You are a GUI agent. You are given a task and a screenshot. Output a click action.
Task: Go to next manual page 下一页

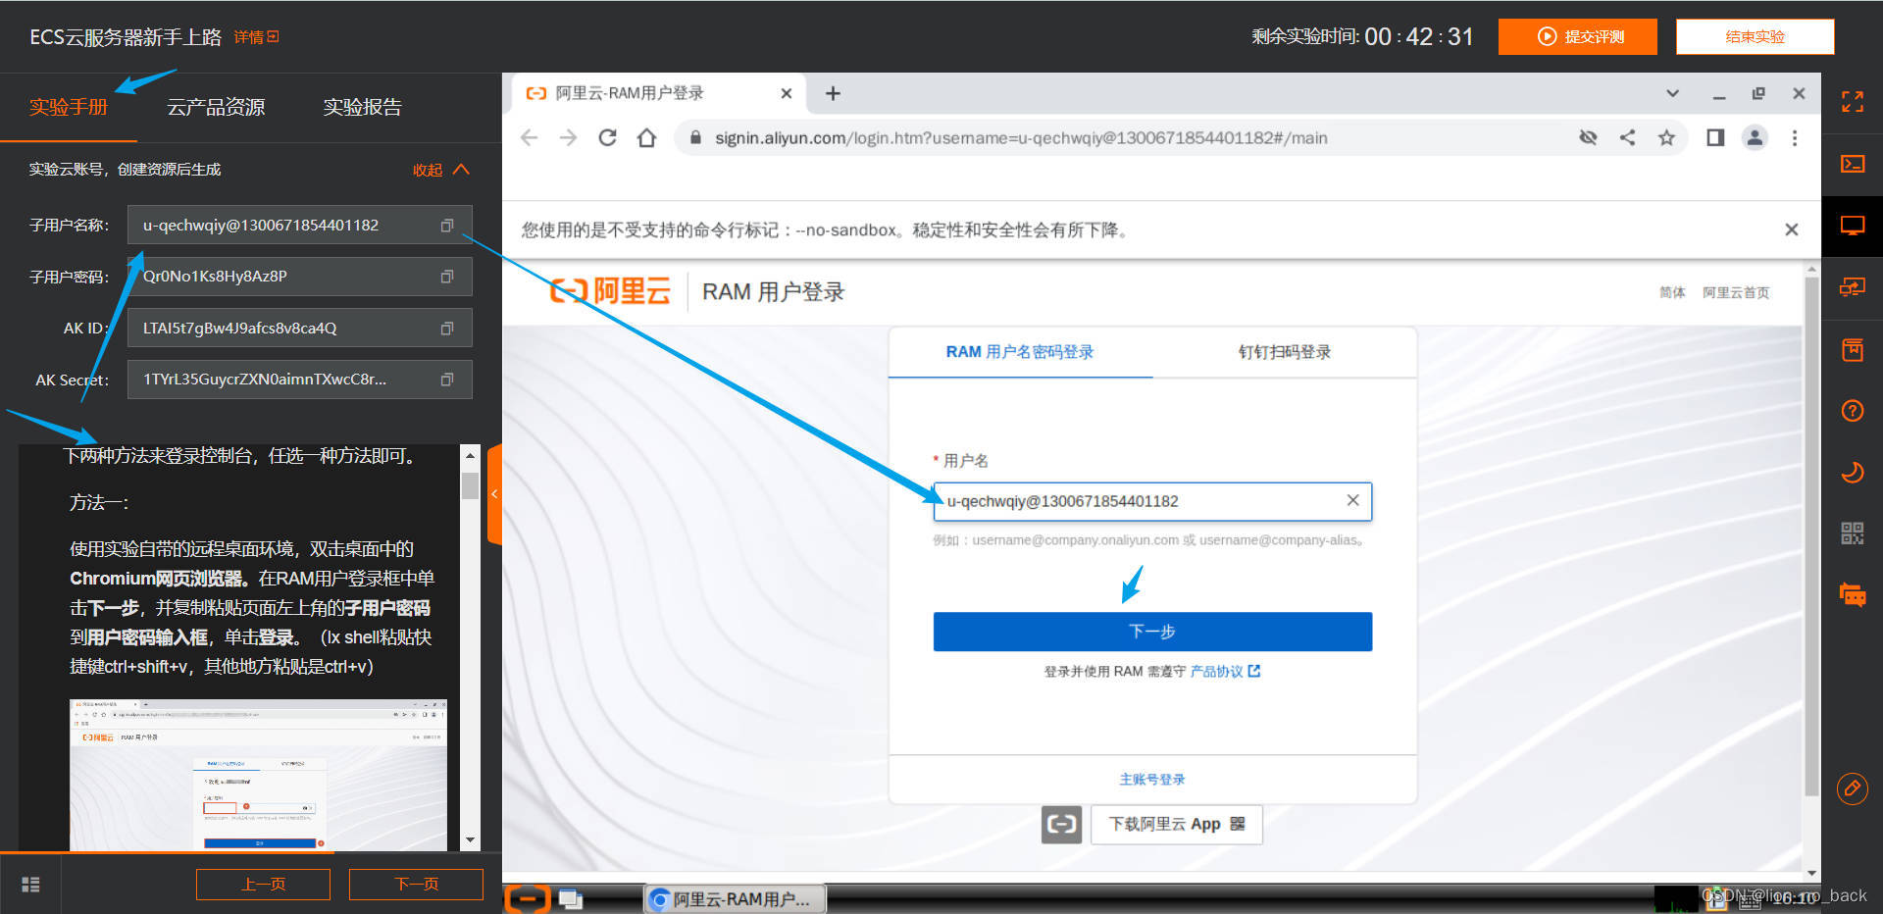416,884
